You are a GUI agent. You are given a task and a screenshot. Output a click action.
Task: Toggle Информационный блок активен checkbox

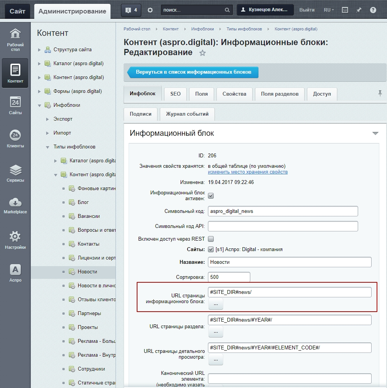pyautogui.click(x=211, y=196)
